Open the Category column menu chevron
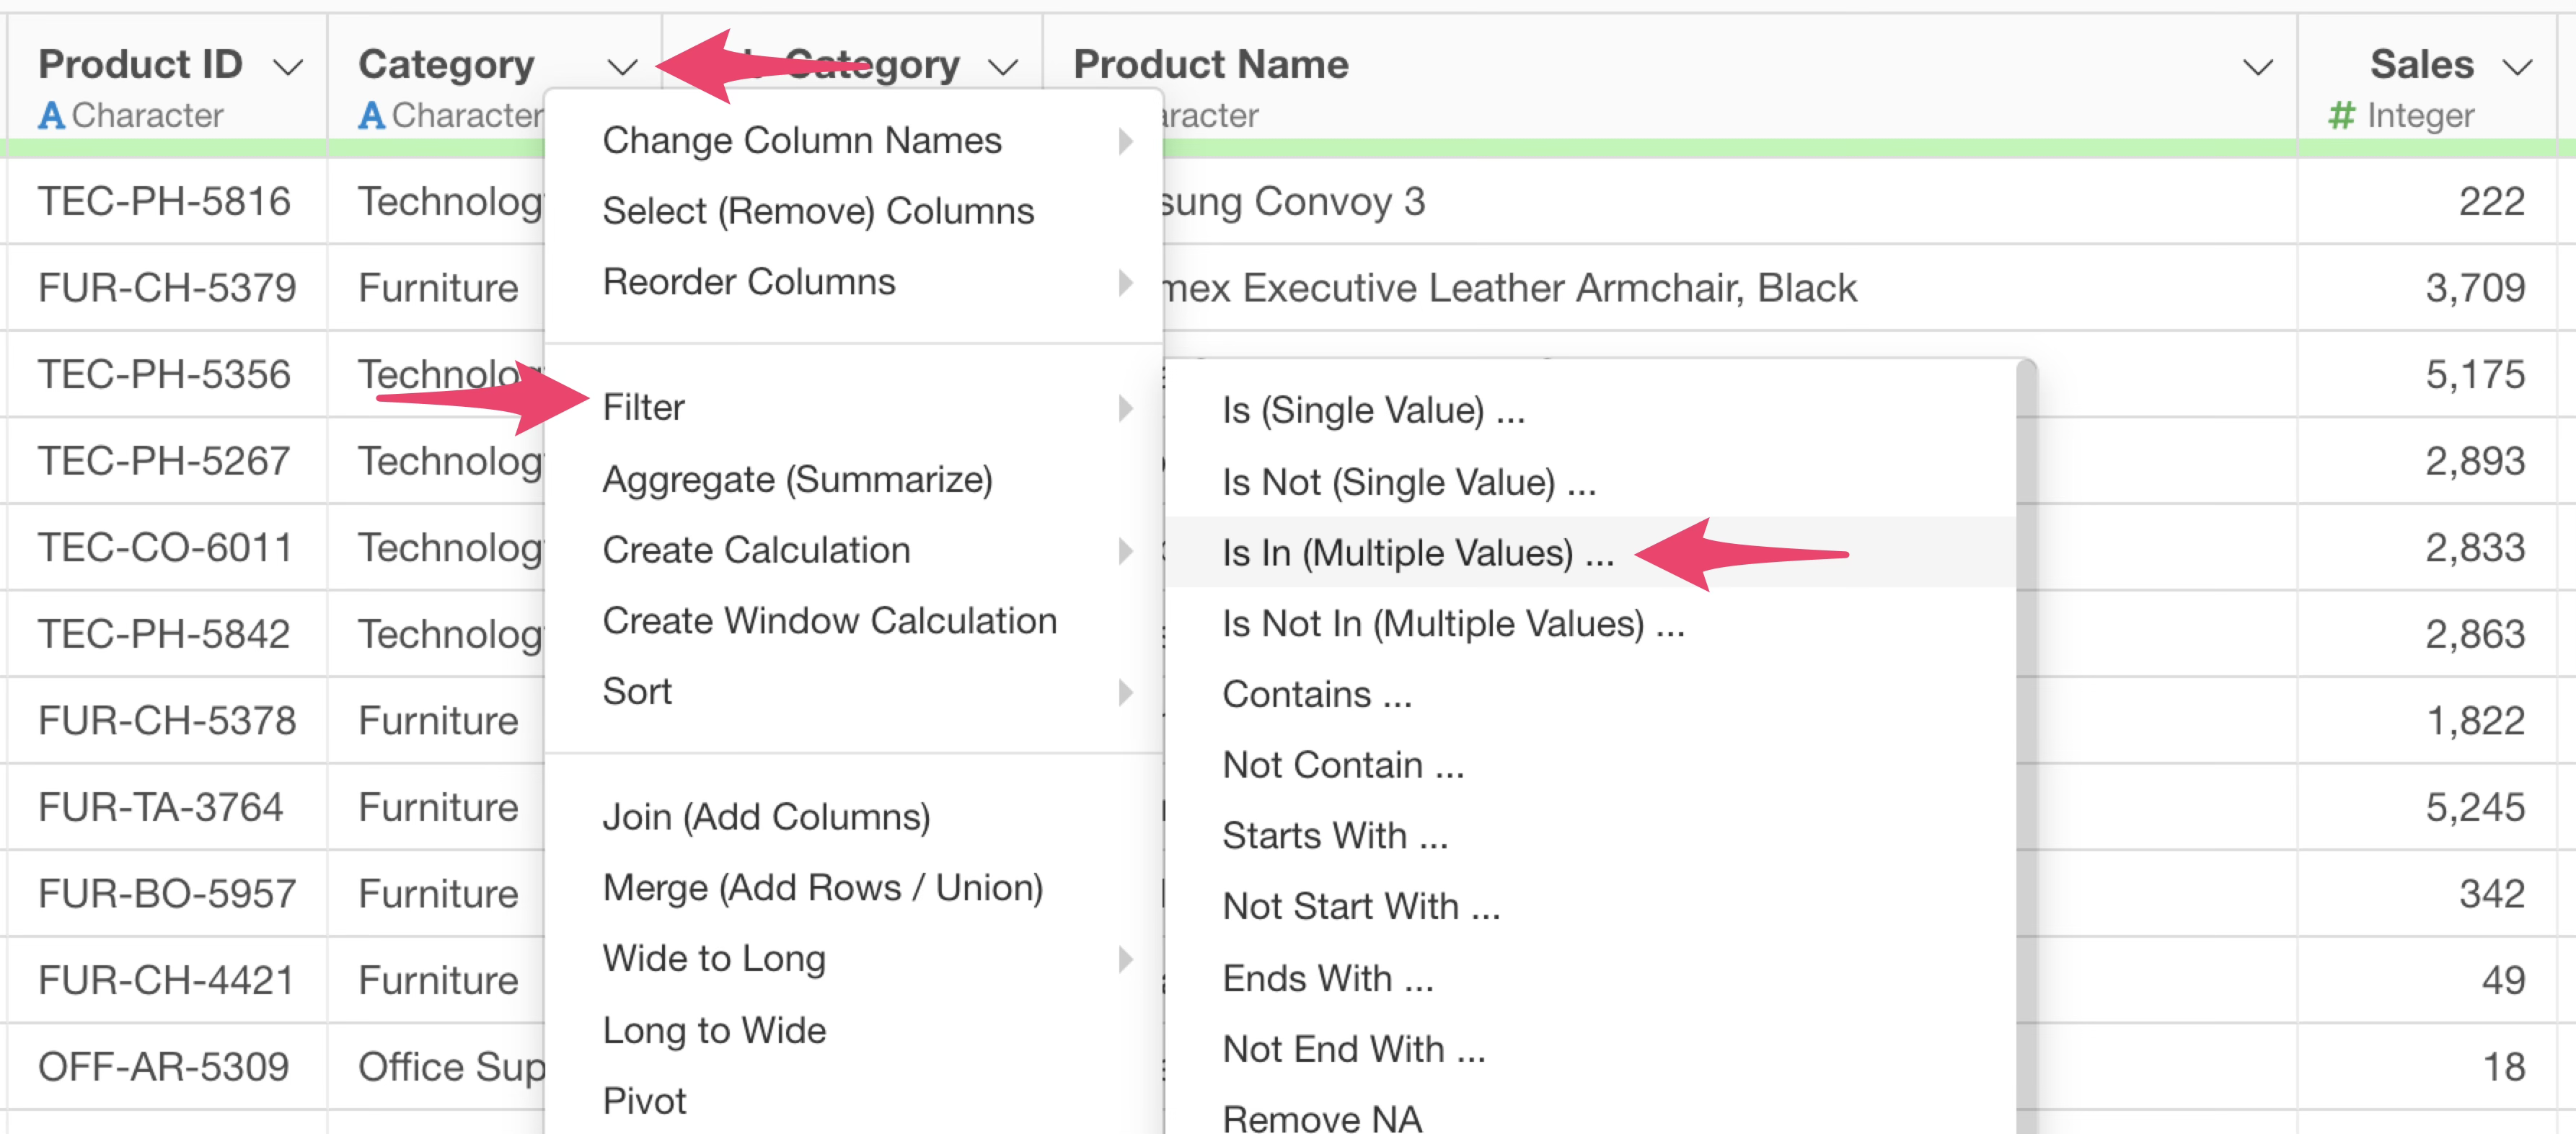2576x1134 pixels. pos(622,67)
